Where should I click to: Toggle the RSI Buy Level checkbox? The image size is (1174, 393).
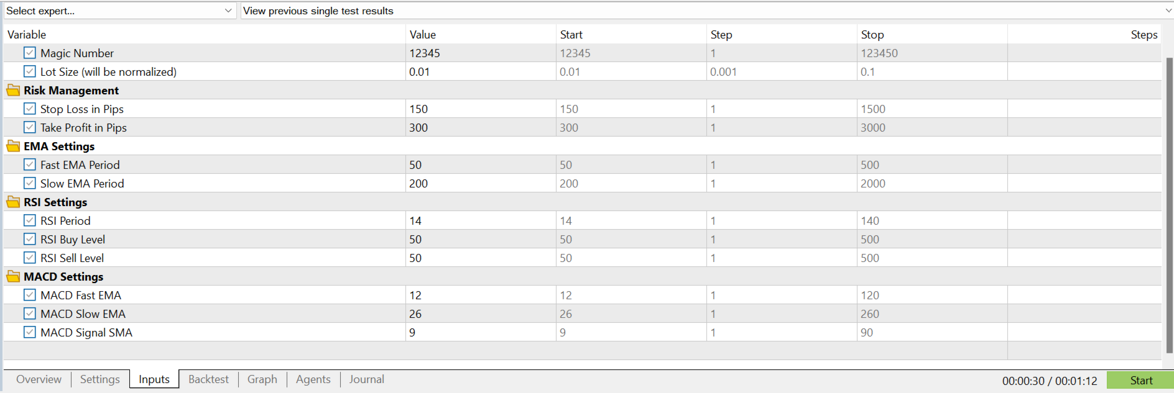(x=30, y=239)
